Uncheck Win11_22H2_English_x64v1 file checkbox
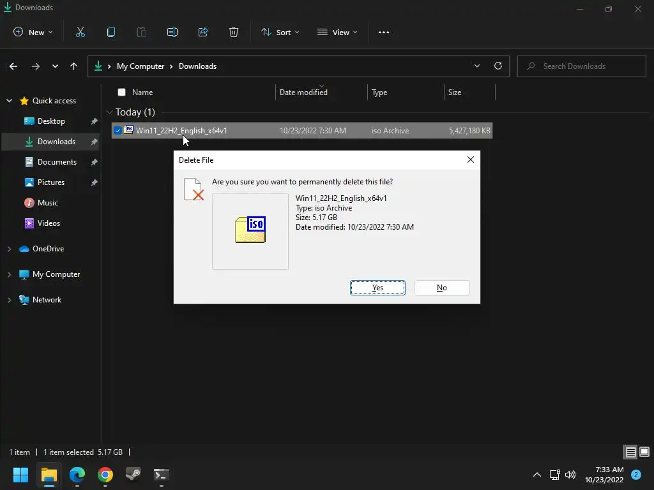654x490 pixels. [118, 130]
